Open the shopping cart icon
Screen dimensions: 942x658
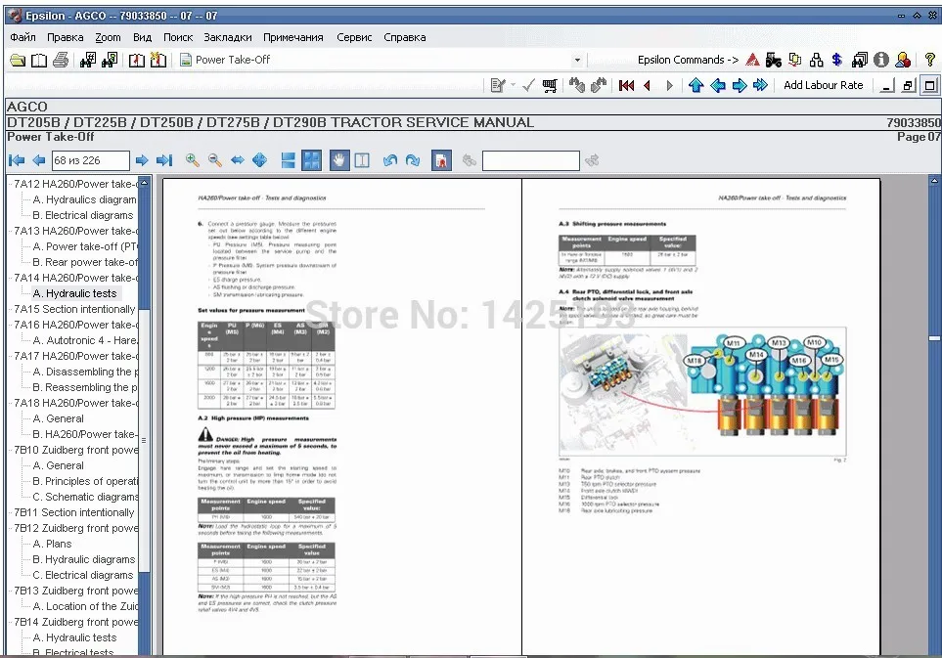pyautogui.click(x=550, y=85)
